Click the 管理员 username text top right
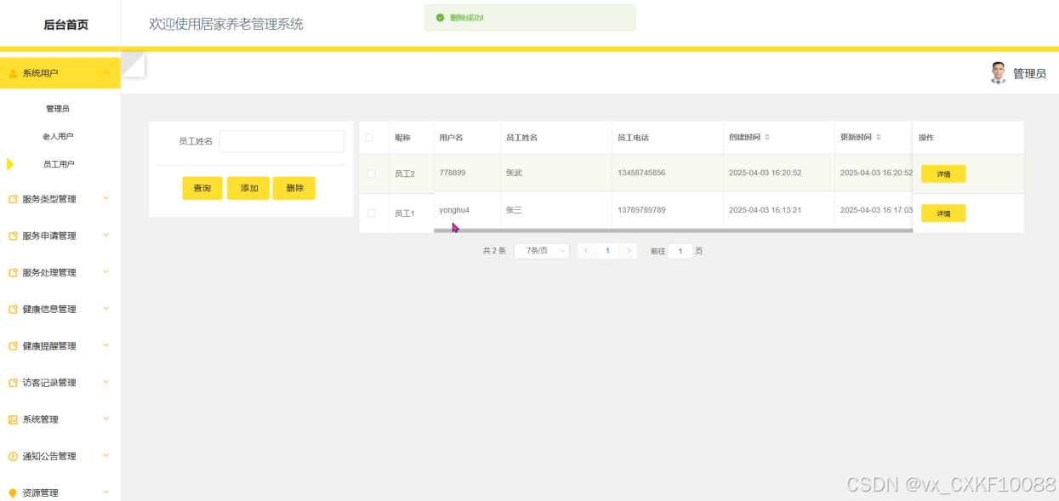 (1029, 74)
